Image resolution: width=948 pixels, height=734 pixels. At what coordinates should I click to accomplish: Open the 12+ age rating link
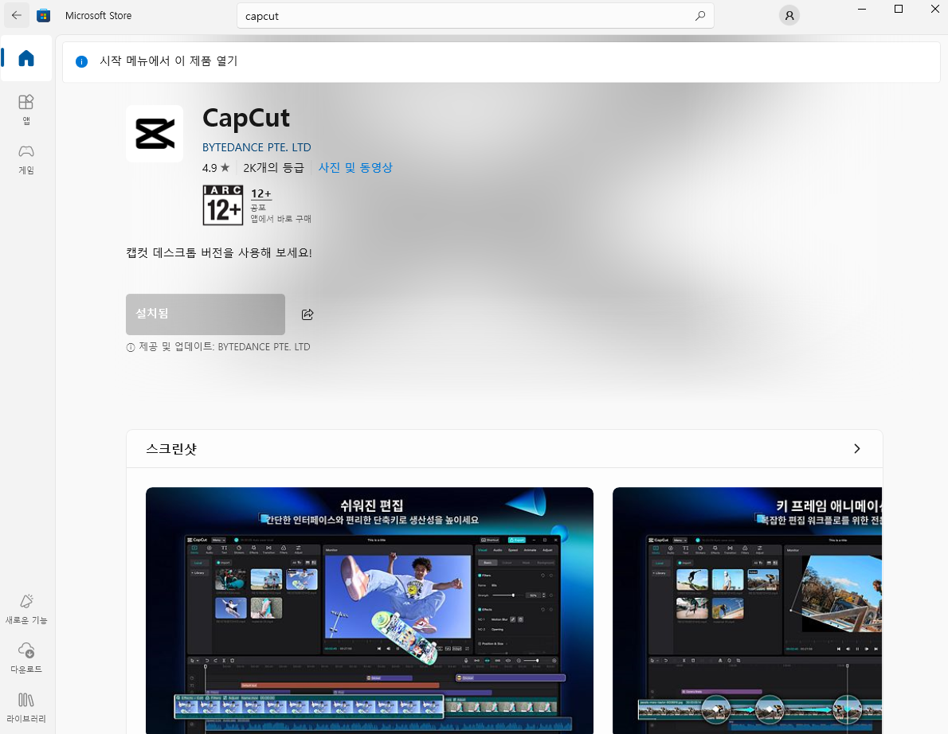click(261, 194)
